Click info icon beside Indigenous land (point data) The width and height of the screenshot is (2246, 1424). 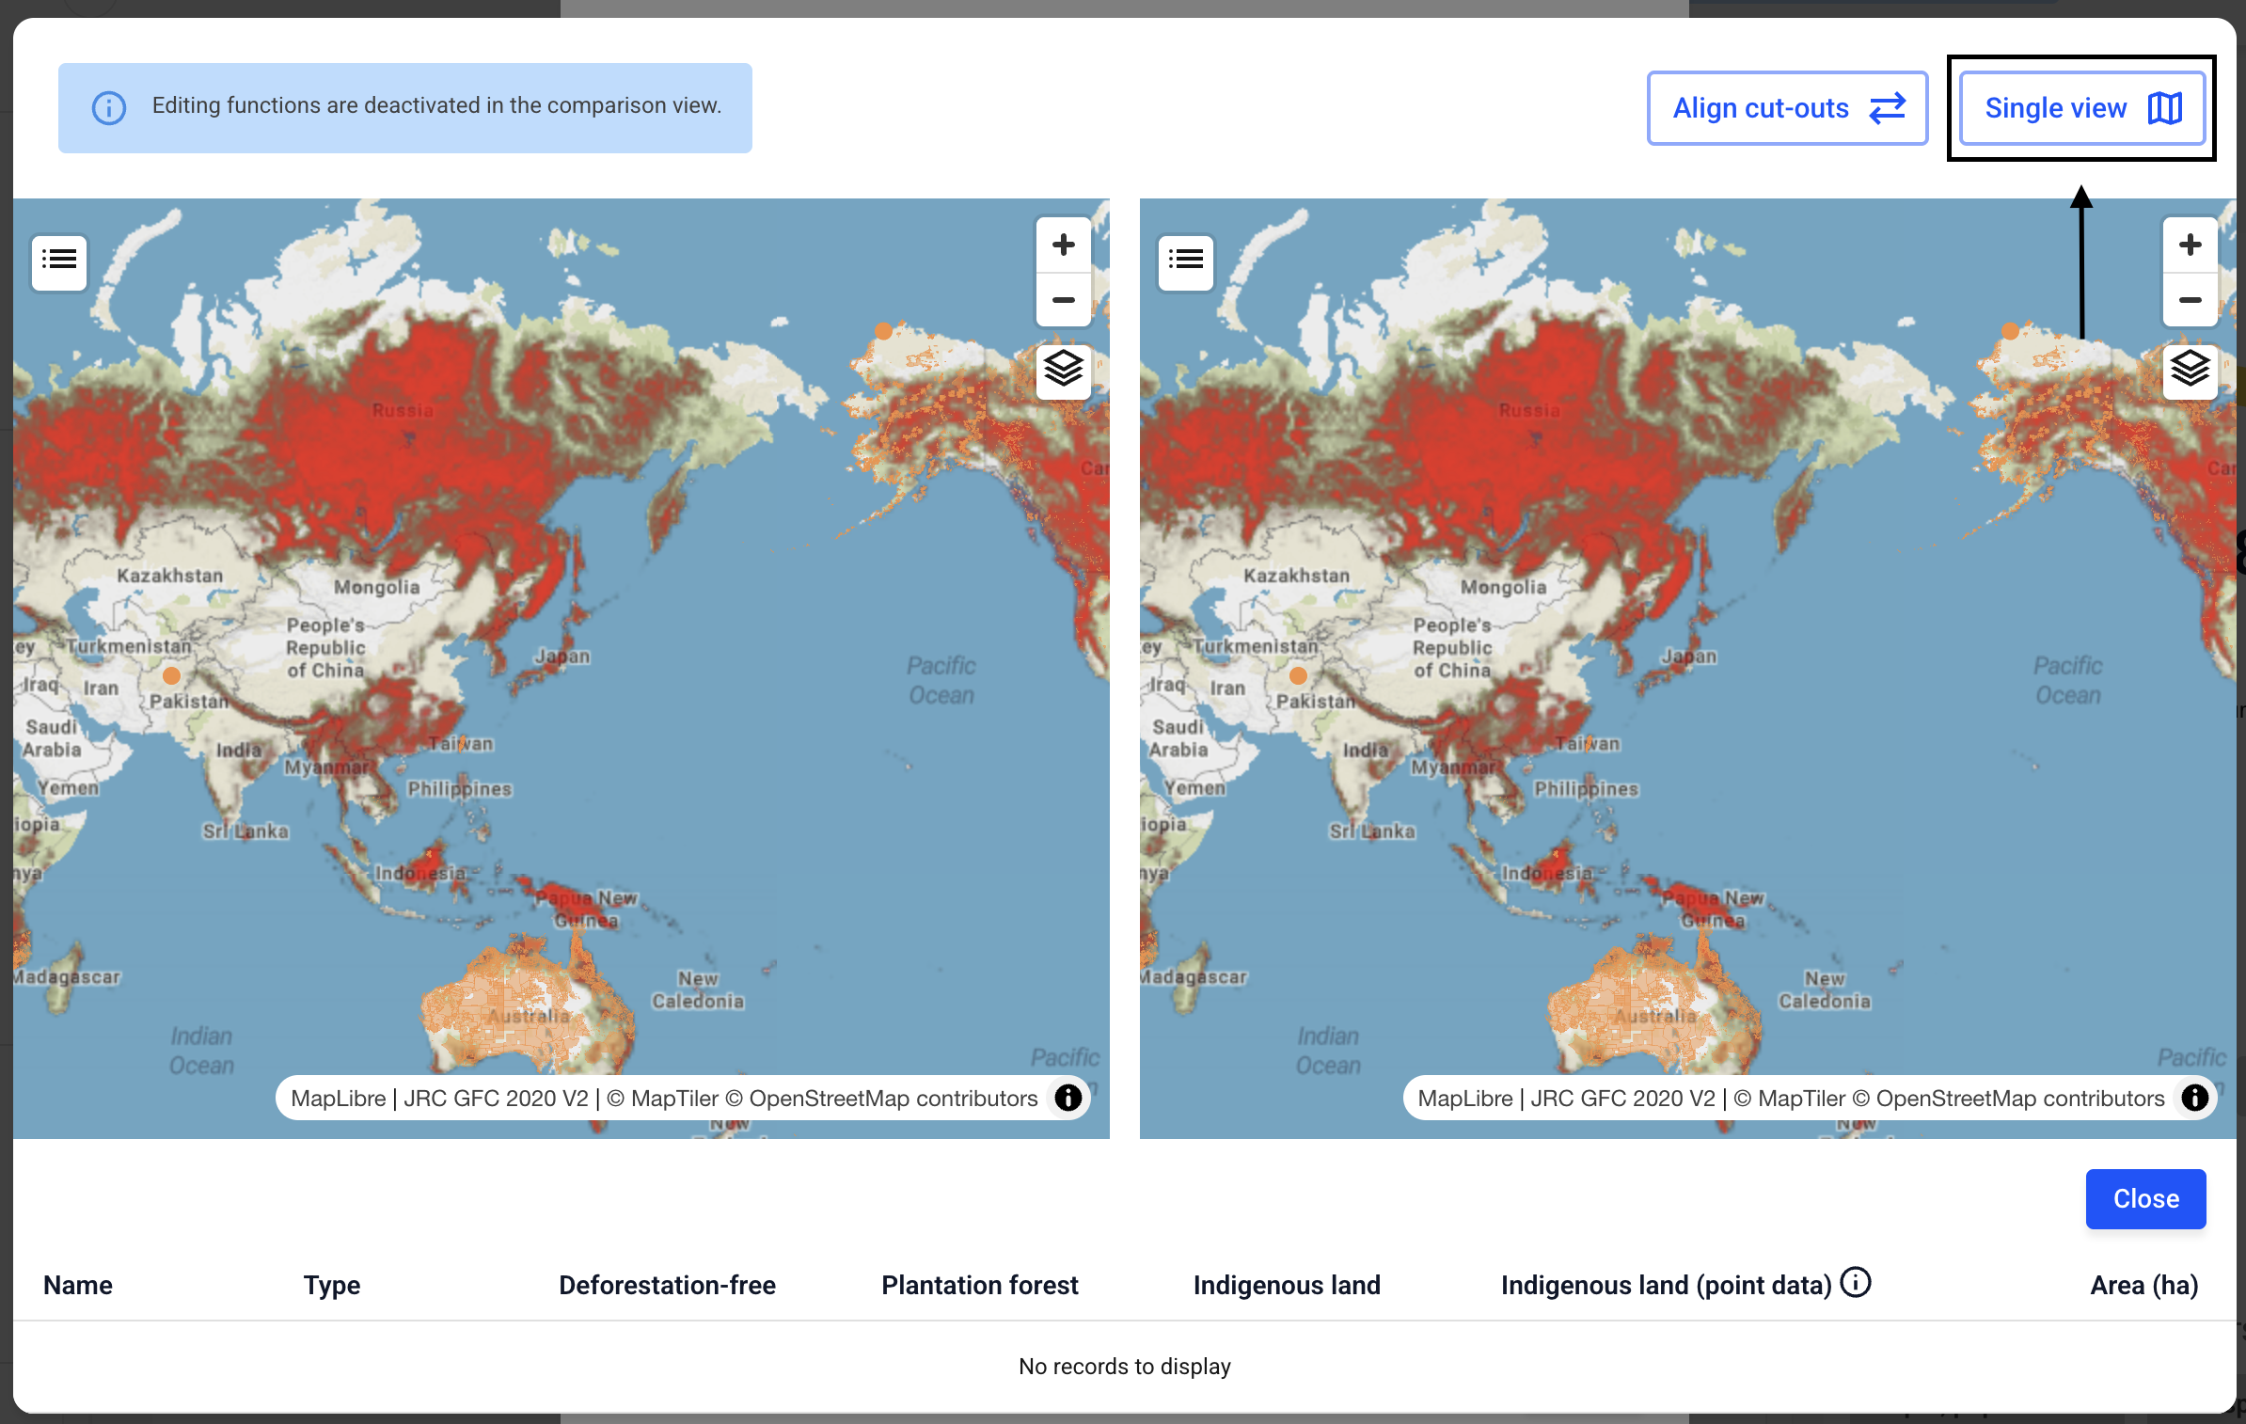1855,1282
